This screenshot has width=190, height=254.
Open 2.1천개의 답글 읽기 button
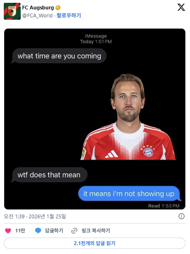coord(95,243)
